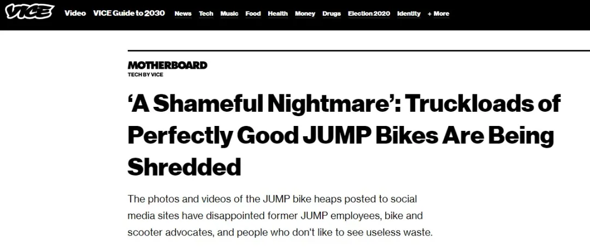
Task: Click the word Shredded in the headline
Action: pos(184,167)
